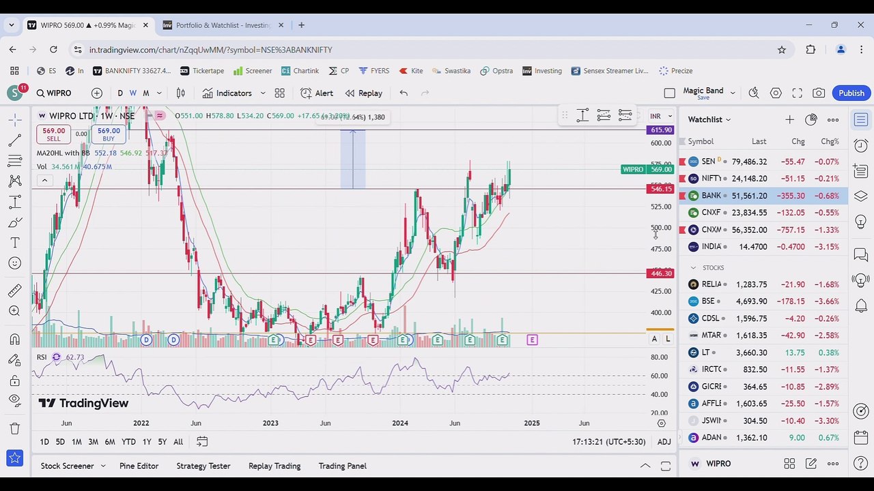Screen dimensions: 874x491
Task: Expand the bottom panel with the up chevron
Action: pos(645,466)
